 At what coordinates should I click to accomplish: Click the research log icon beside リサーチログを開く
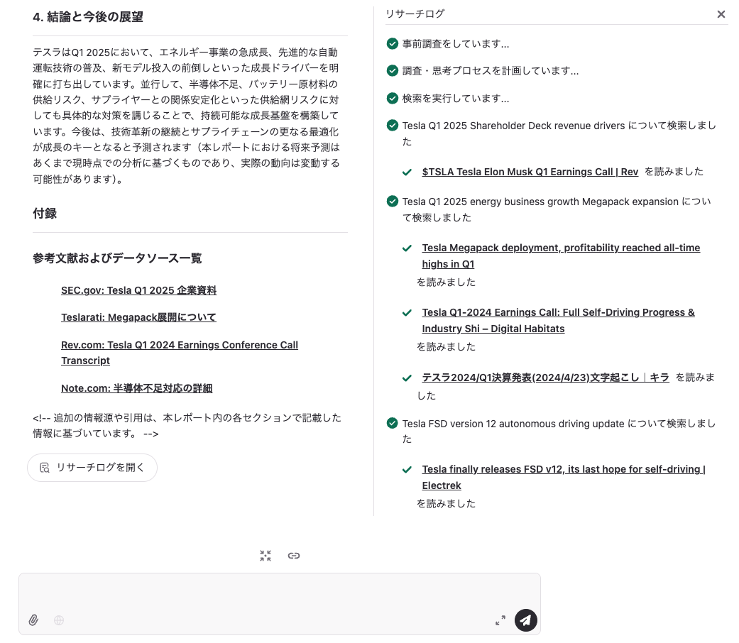click(x=45, y=467)
